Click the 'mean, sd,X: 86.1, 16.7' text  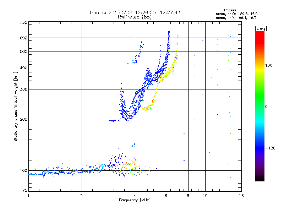(x=236, y=18)
